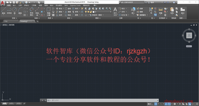199x106 pixels.
Task: Click the status bar customization menu icon
Action: tap(197, 104)
